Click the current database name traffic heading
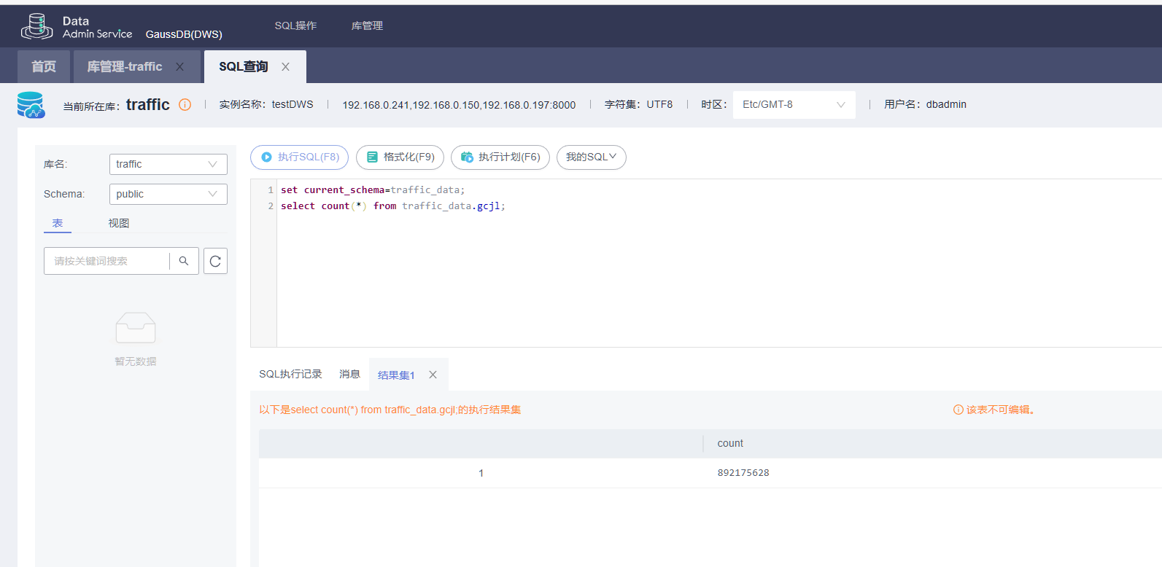This screenshot has width=1162, height=567. point(148,104)
